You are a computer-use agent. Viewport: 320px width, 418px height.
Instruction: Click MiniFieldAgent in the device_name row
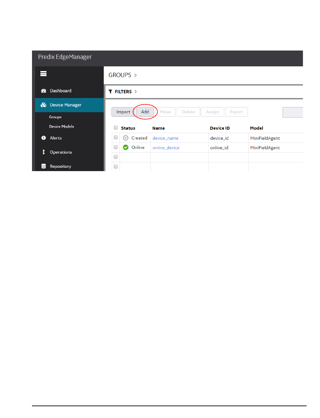(x=265, y=138)
